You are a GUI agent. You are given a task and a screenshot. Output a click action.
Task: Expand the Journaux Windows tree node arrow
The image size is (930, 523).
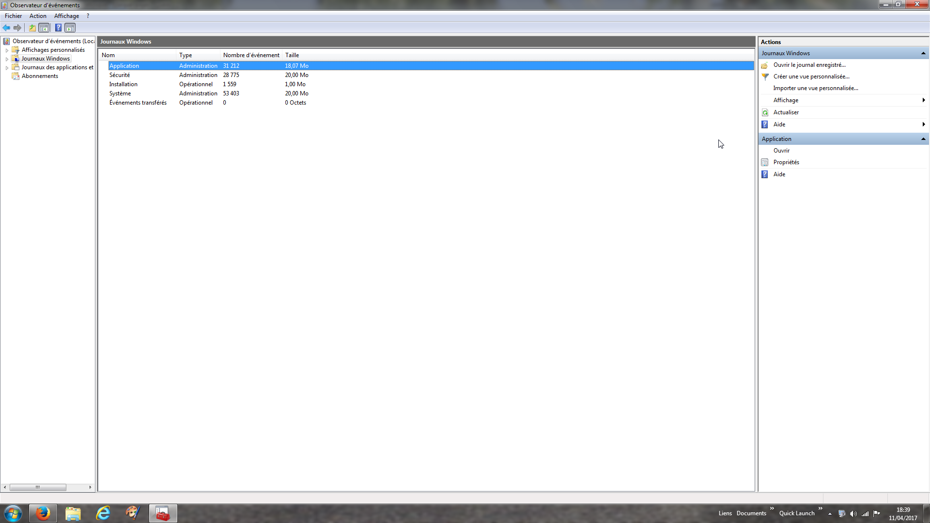pyautogui.click(x=7, y=59)
